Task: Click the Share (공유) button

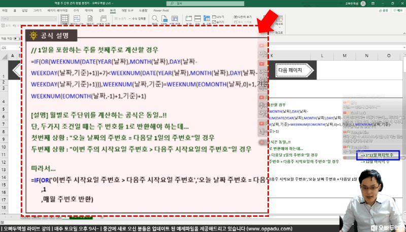Action: (x=384, y=11)
